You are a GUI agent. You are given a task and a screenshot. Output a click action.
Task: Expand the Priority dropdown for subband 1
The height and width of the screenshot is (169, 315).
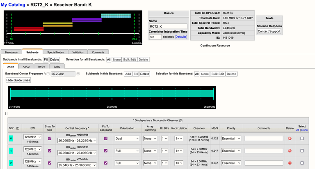[x=231, y=151]
